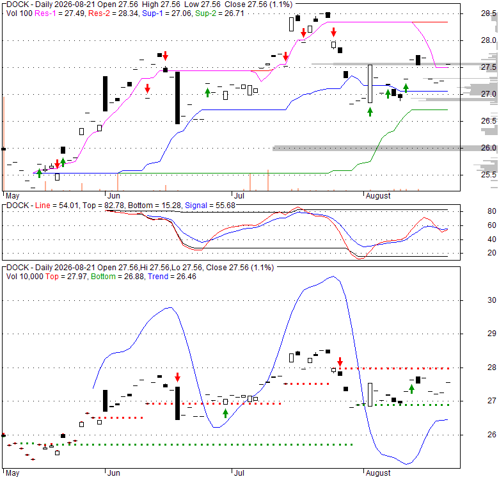Select the 30 price label on bottom chart axis

[x=492, y=300]
